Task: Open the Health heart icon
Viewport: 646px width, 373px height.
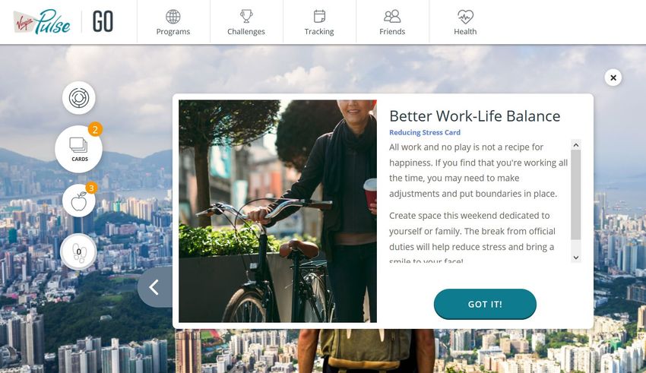Action: click(465, 17)
